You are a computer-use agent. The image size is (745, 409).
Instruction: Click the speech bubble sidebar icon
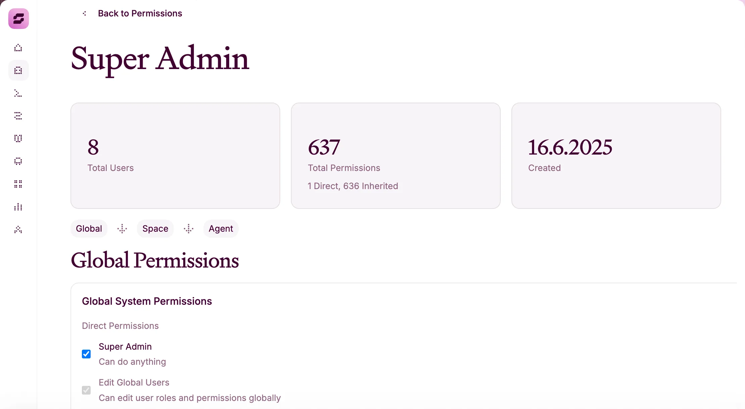18,161
